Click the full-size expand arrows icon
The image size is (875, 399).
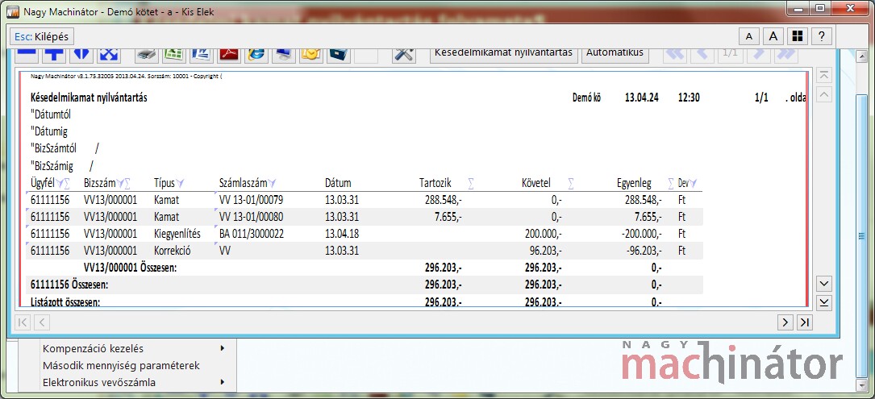click(110, 55)
